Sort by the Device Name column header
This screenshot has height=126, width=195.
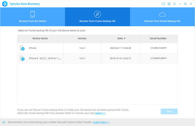pos(40,38)
